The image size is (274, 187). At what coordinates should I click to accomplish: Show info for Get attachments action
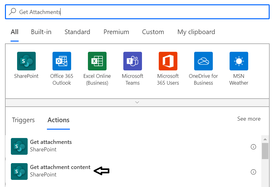(253, 147)
